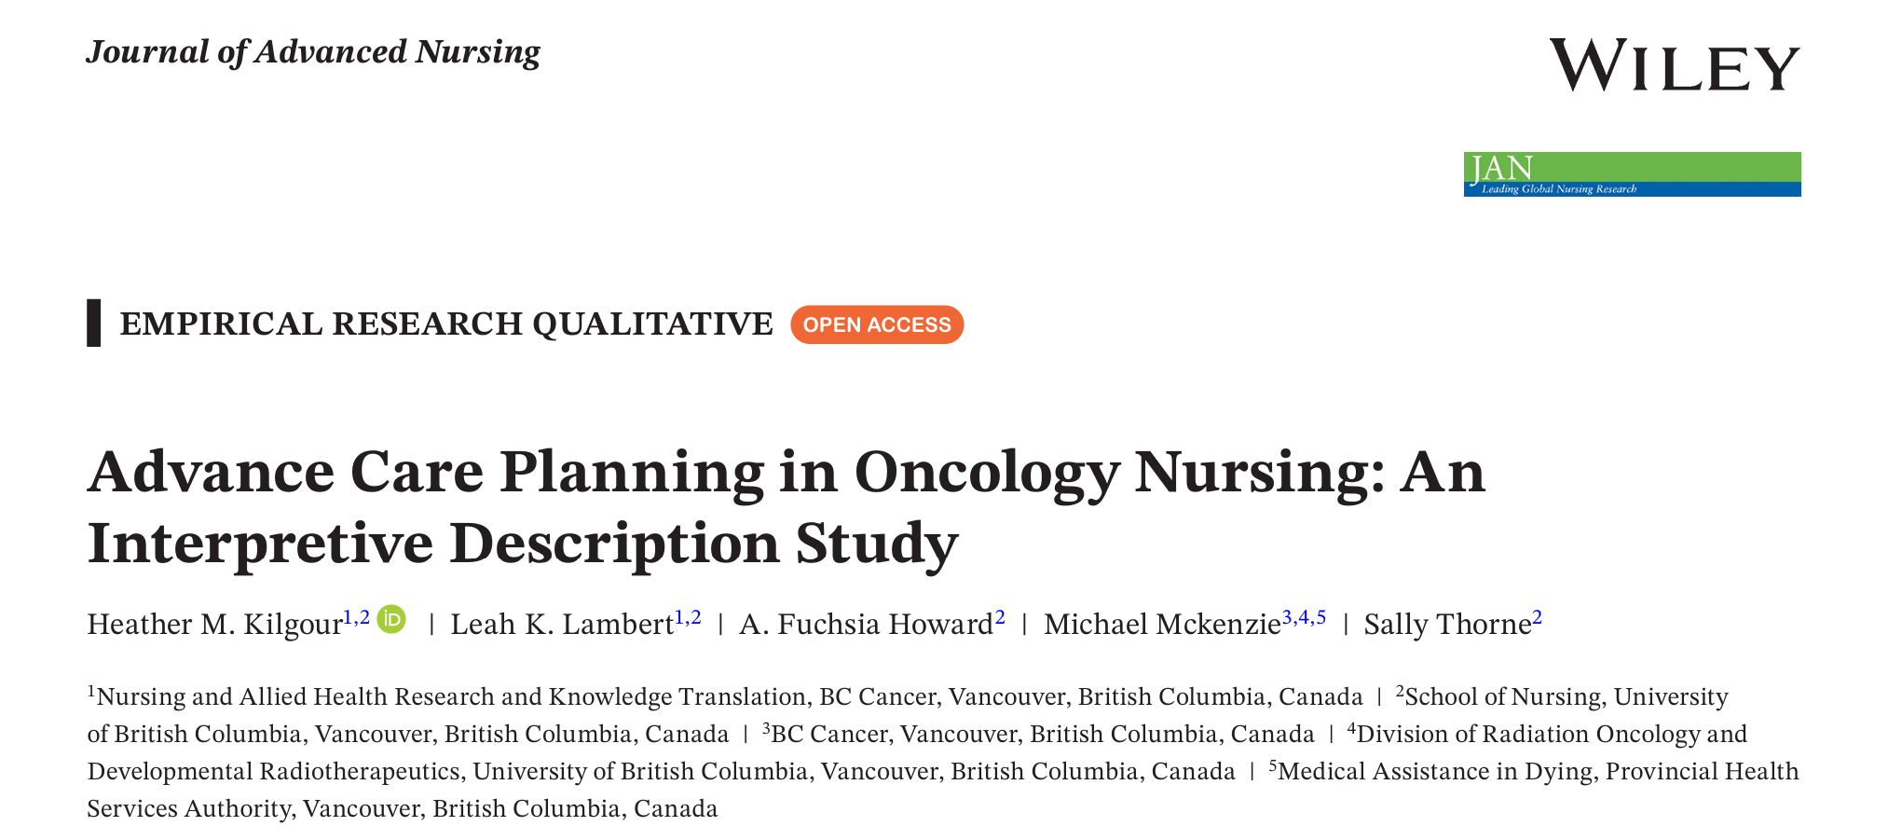Screen dimensions: 1888x840
Task: Click affiliation superscript 4 after Michael Mckenzie
Action: click(x=1304, y=617)
